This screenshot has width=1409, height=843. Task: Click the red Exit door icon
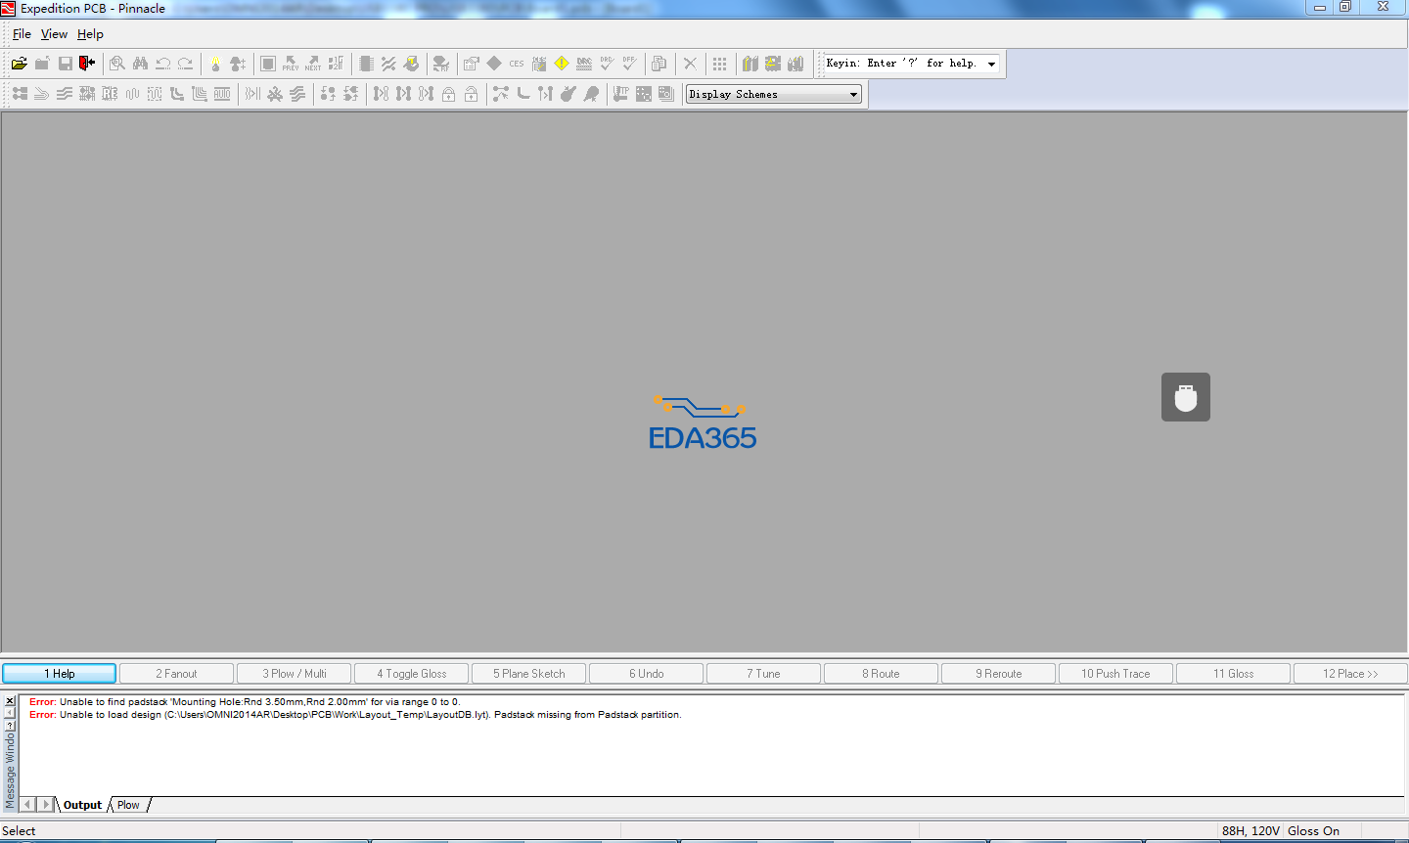click(87, 64)
